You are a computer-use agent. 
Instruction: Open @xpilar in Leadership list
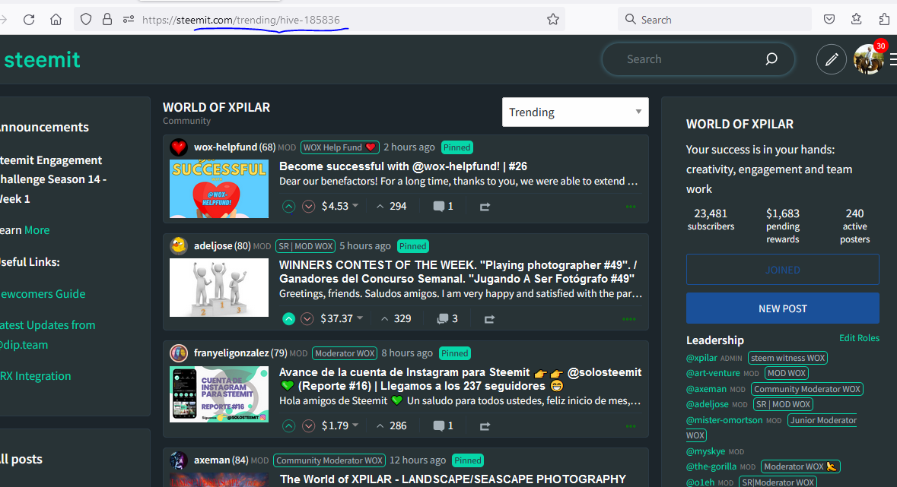click(701, 358)
